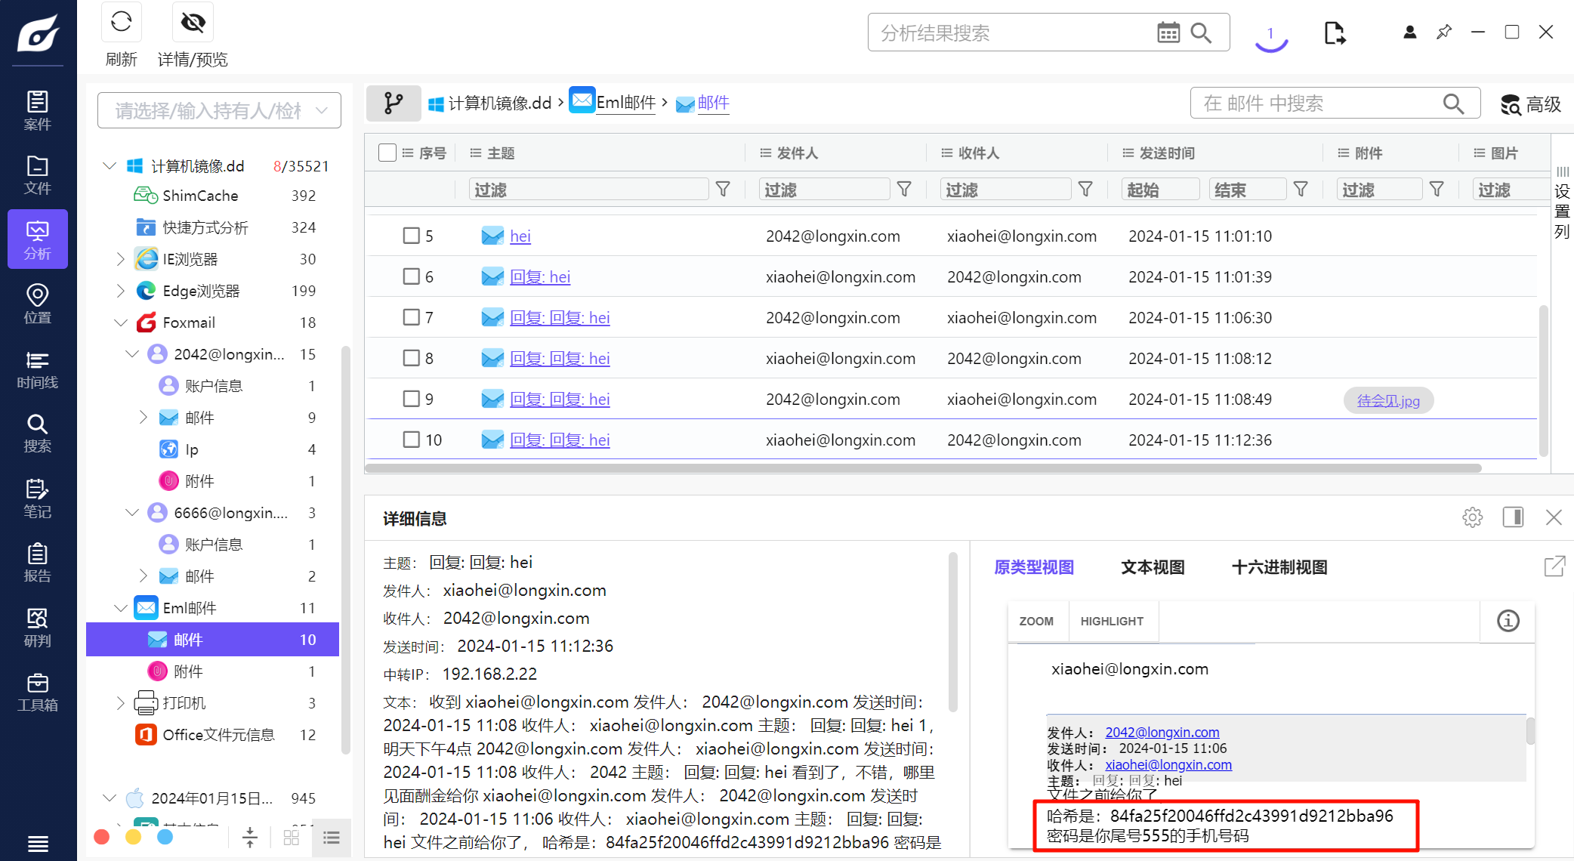Click the export file icon in the top bar
Image resolution: width=1574 pixels, height=861 pixels.
1335,33
